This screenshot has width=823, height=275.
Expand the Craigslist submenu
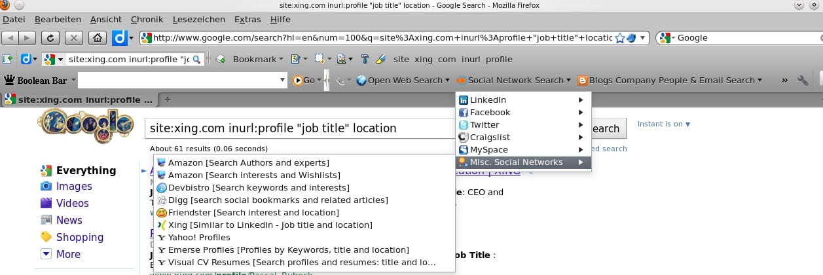(x=523, y=137)
